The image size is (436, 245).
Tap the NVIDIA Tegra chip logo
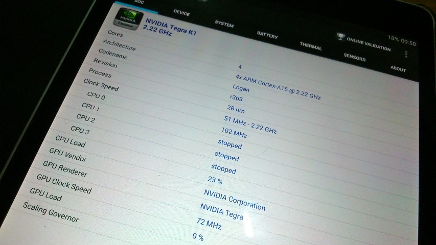pos(128,18)
